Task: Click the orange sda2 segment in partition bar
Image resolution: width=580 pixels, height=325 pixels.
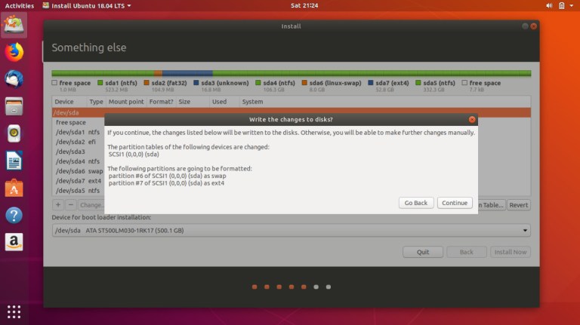Action: 159,73
